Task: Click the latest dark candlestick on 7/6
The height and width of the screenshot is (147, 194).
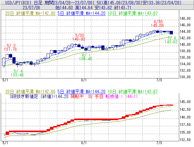Action: pos(171,32)
